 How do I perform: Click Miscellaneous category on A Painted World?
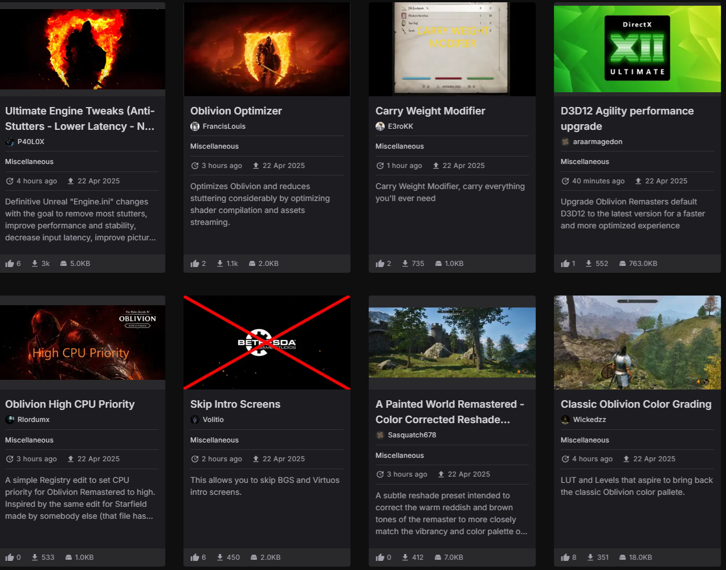(399, 456)
